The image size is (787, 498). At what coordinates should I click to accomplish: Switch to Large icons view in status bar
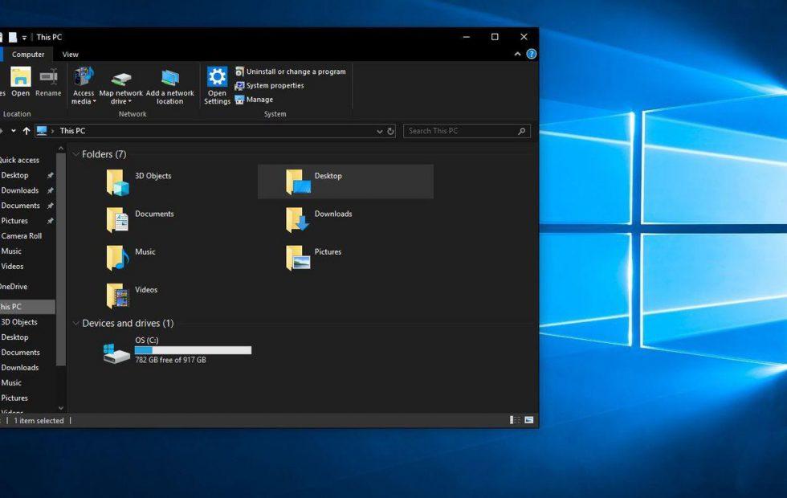529,420
